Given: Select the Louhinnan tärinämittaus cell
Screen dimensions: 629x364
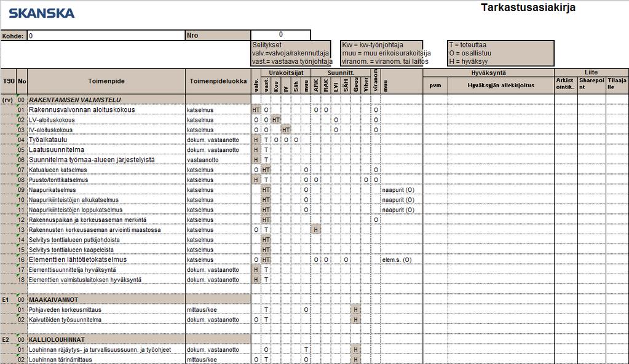Looking at the screenshot, I should (106, 360).
